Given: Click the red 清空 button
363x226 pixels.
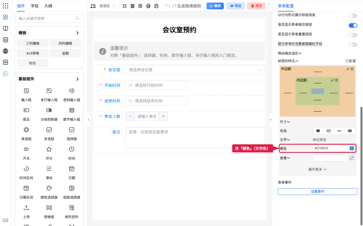Looking at the screenshot, I should [256, 6].
